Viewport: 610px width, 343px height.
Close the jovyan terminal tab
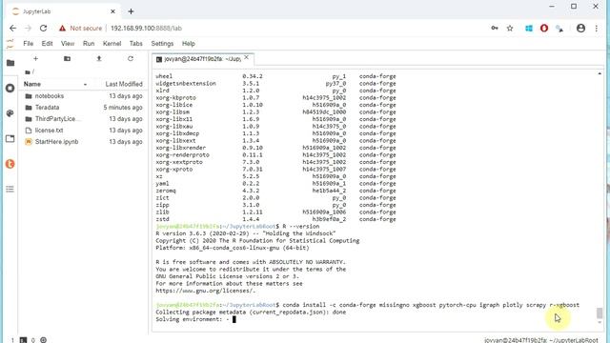(246, 57)
